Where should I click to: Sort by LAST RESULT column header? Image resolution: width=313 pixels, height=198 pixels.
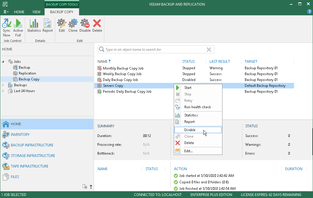click(220, 62)
